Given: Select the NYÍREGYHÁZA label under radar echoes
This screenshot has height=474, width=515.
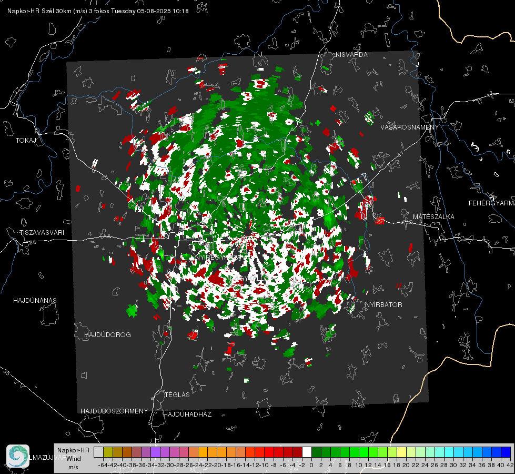Looking at the screenshot, I should tap(218, 257).
